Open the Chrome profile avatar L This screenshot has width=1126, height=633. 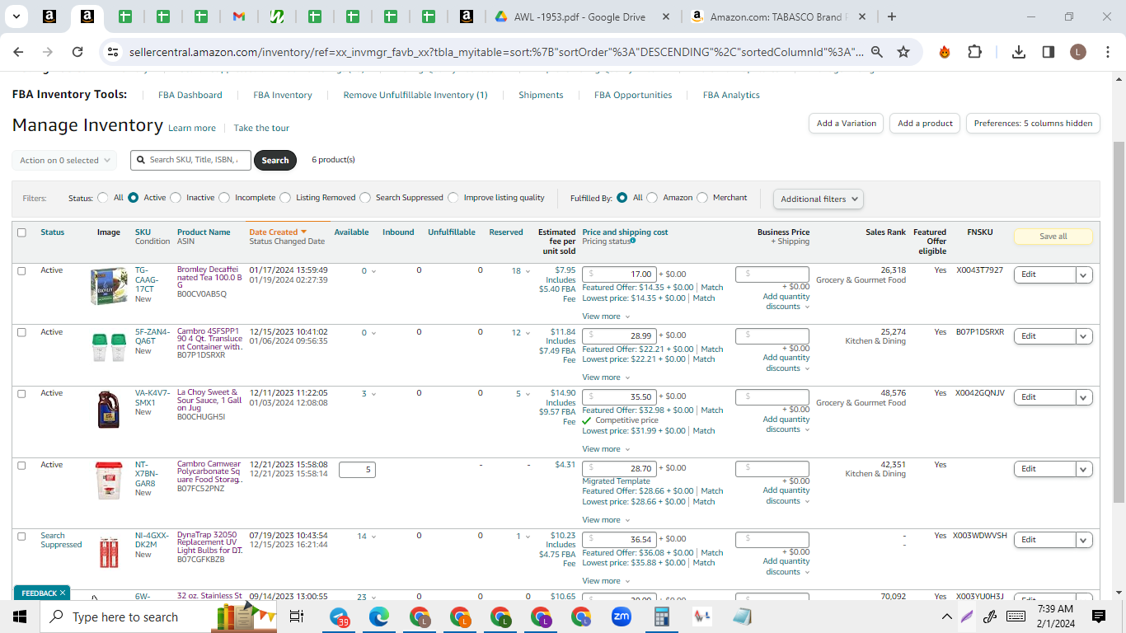1078,52
